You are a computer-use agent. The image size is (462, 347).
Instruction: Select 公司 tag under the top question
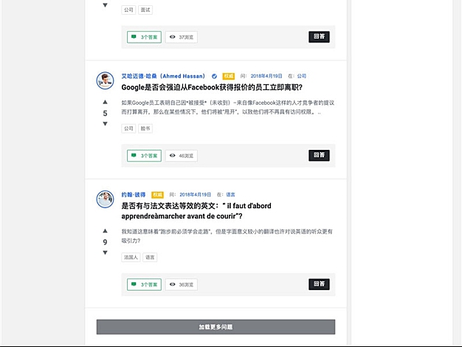pos(128,10)
